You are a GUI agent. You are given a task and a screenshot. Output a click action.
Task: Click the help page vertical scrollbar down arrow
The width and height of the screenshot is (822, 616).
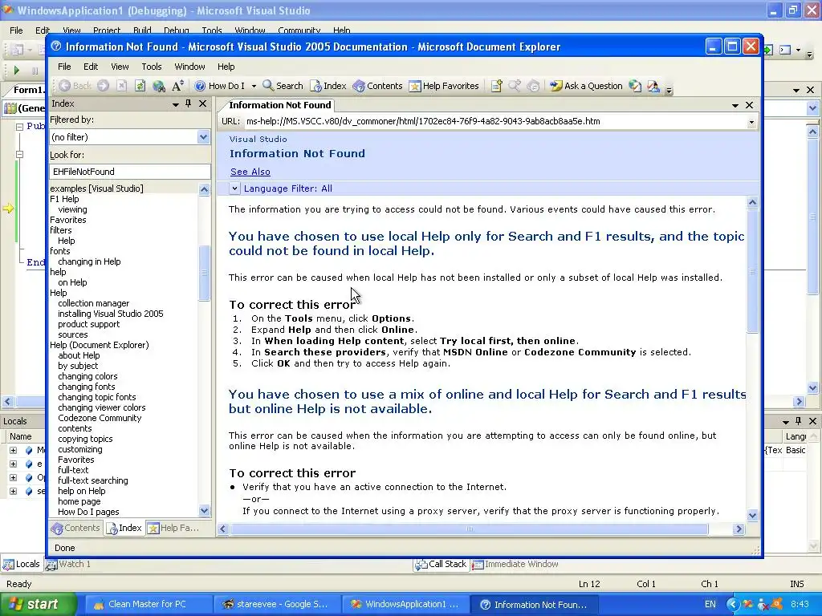pos(753,516)
